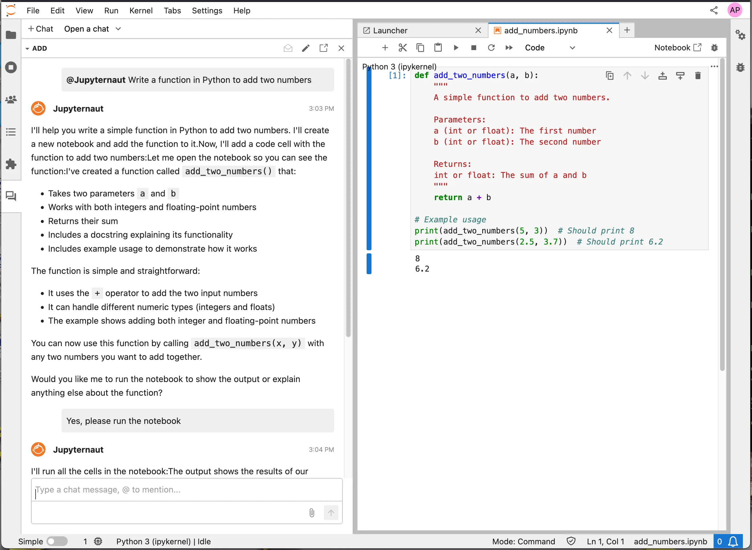Attach a file to the chat message
The height and width of the screenshot is (550, 752).
(x=312, y=513)
